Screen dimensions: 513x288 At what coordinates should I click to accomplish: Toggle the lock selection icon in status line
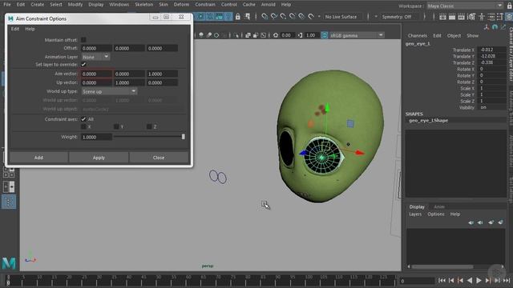(x=238, y=16)
